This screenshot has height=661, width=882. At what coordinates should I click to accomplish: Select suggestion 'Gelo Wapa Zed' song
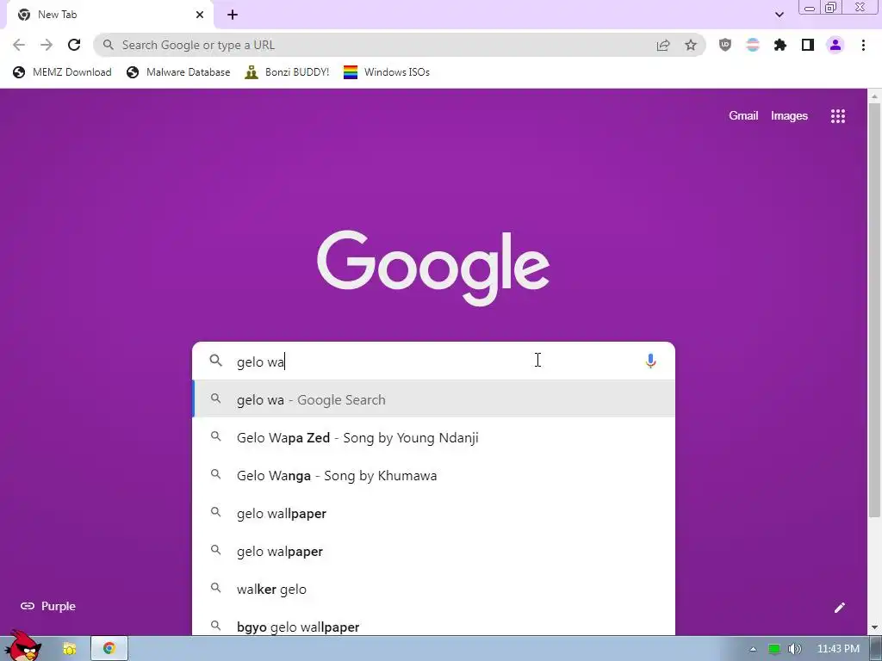tap(433, 437)
